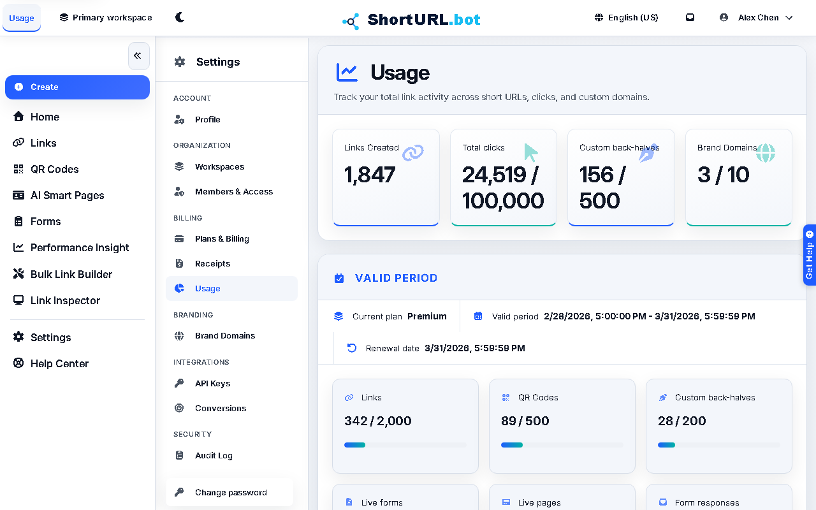Image resolution: width=816 pixels, height=510 pixels.
Task: Open Forms in the sidebar
Action: click(x=77, y=221)
